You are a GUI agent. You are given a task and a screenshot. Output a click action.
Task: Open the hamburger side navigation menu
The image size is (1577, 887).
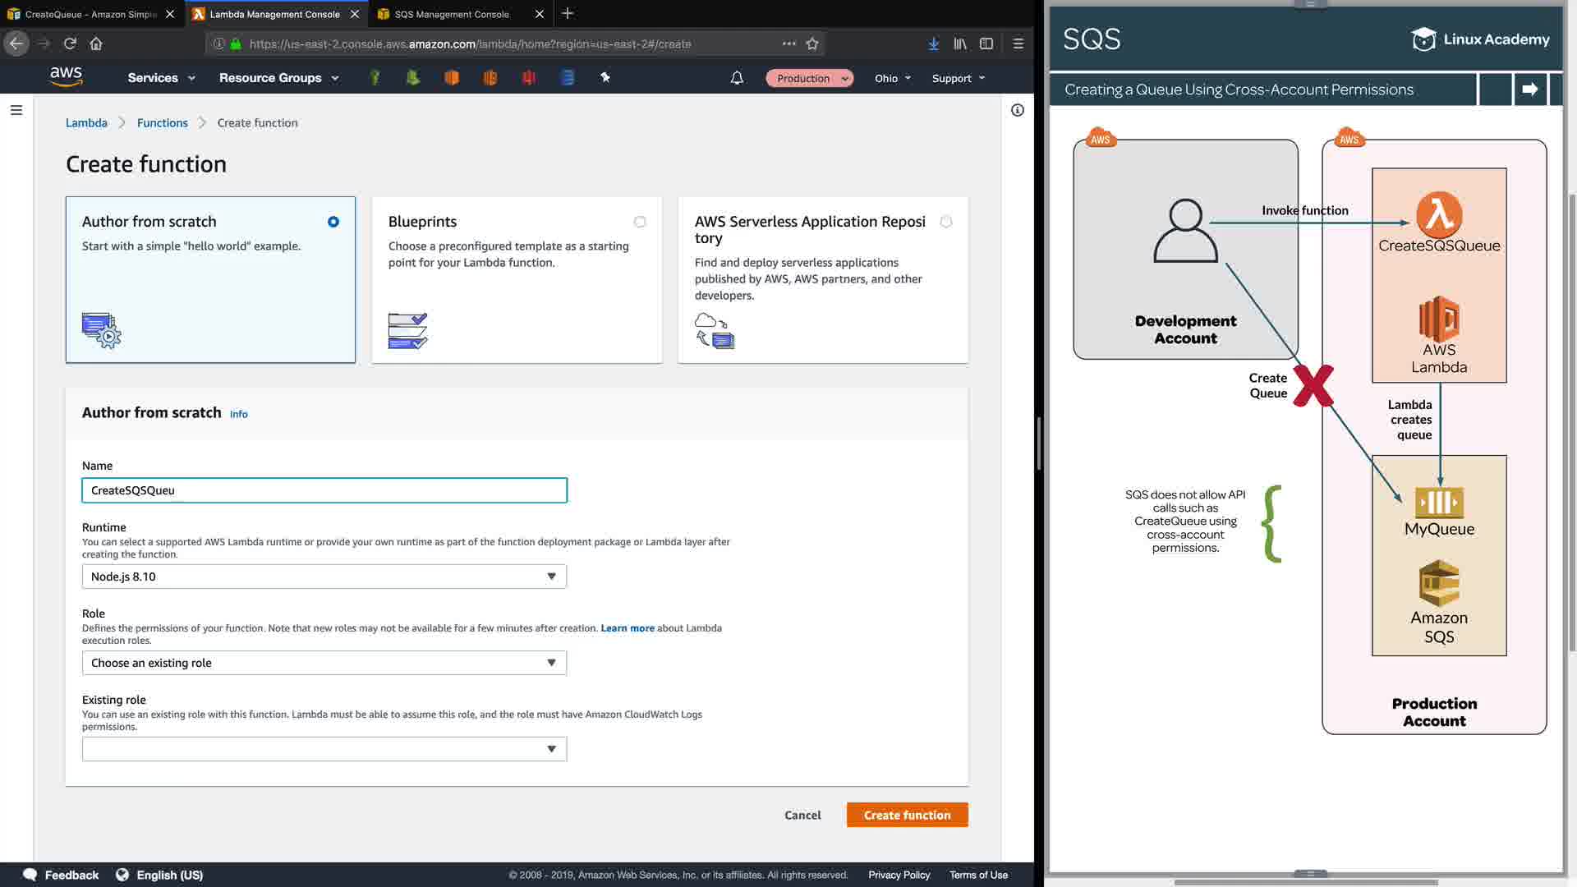16,110
